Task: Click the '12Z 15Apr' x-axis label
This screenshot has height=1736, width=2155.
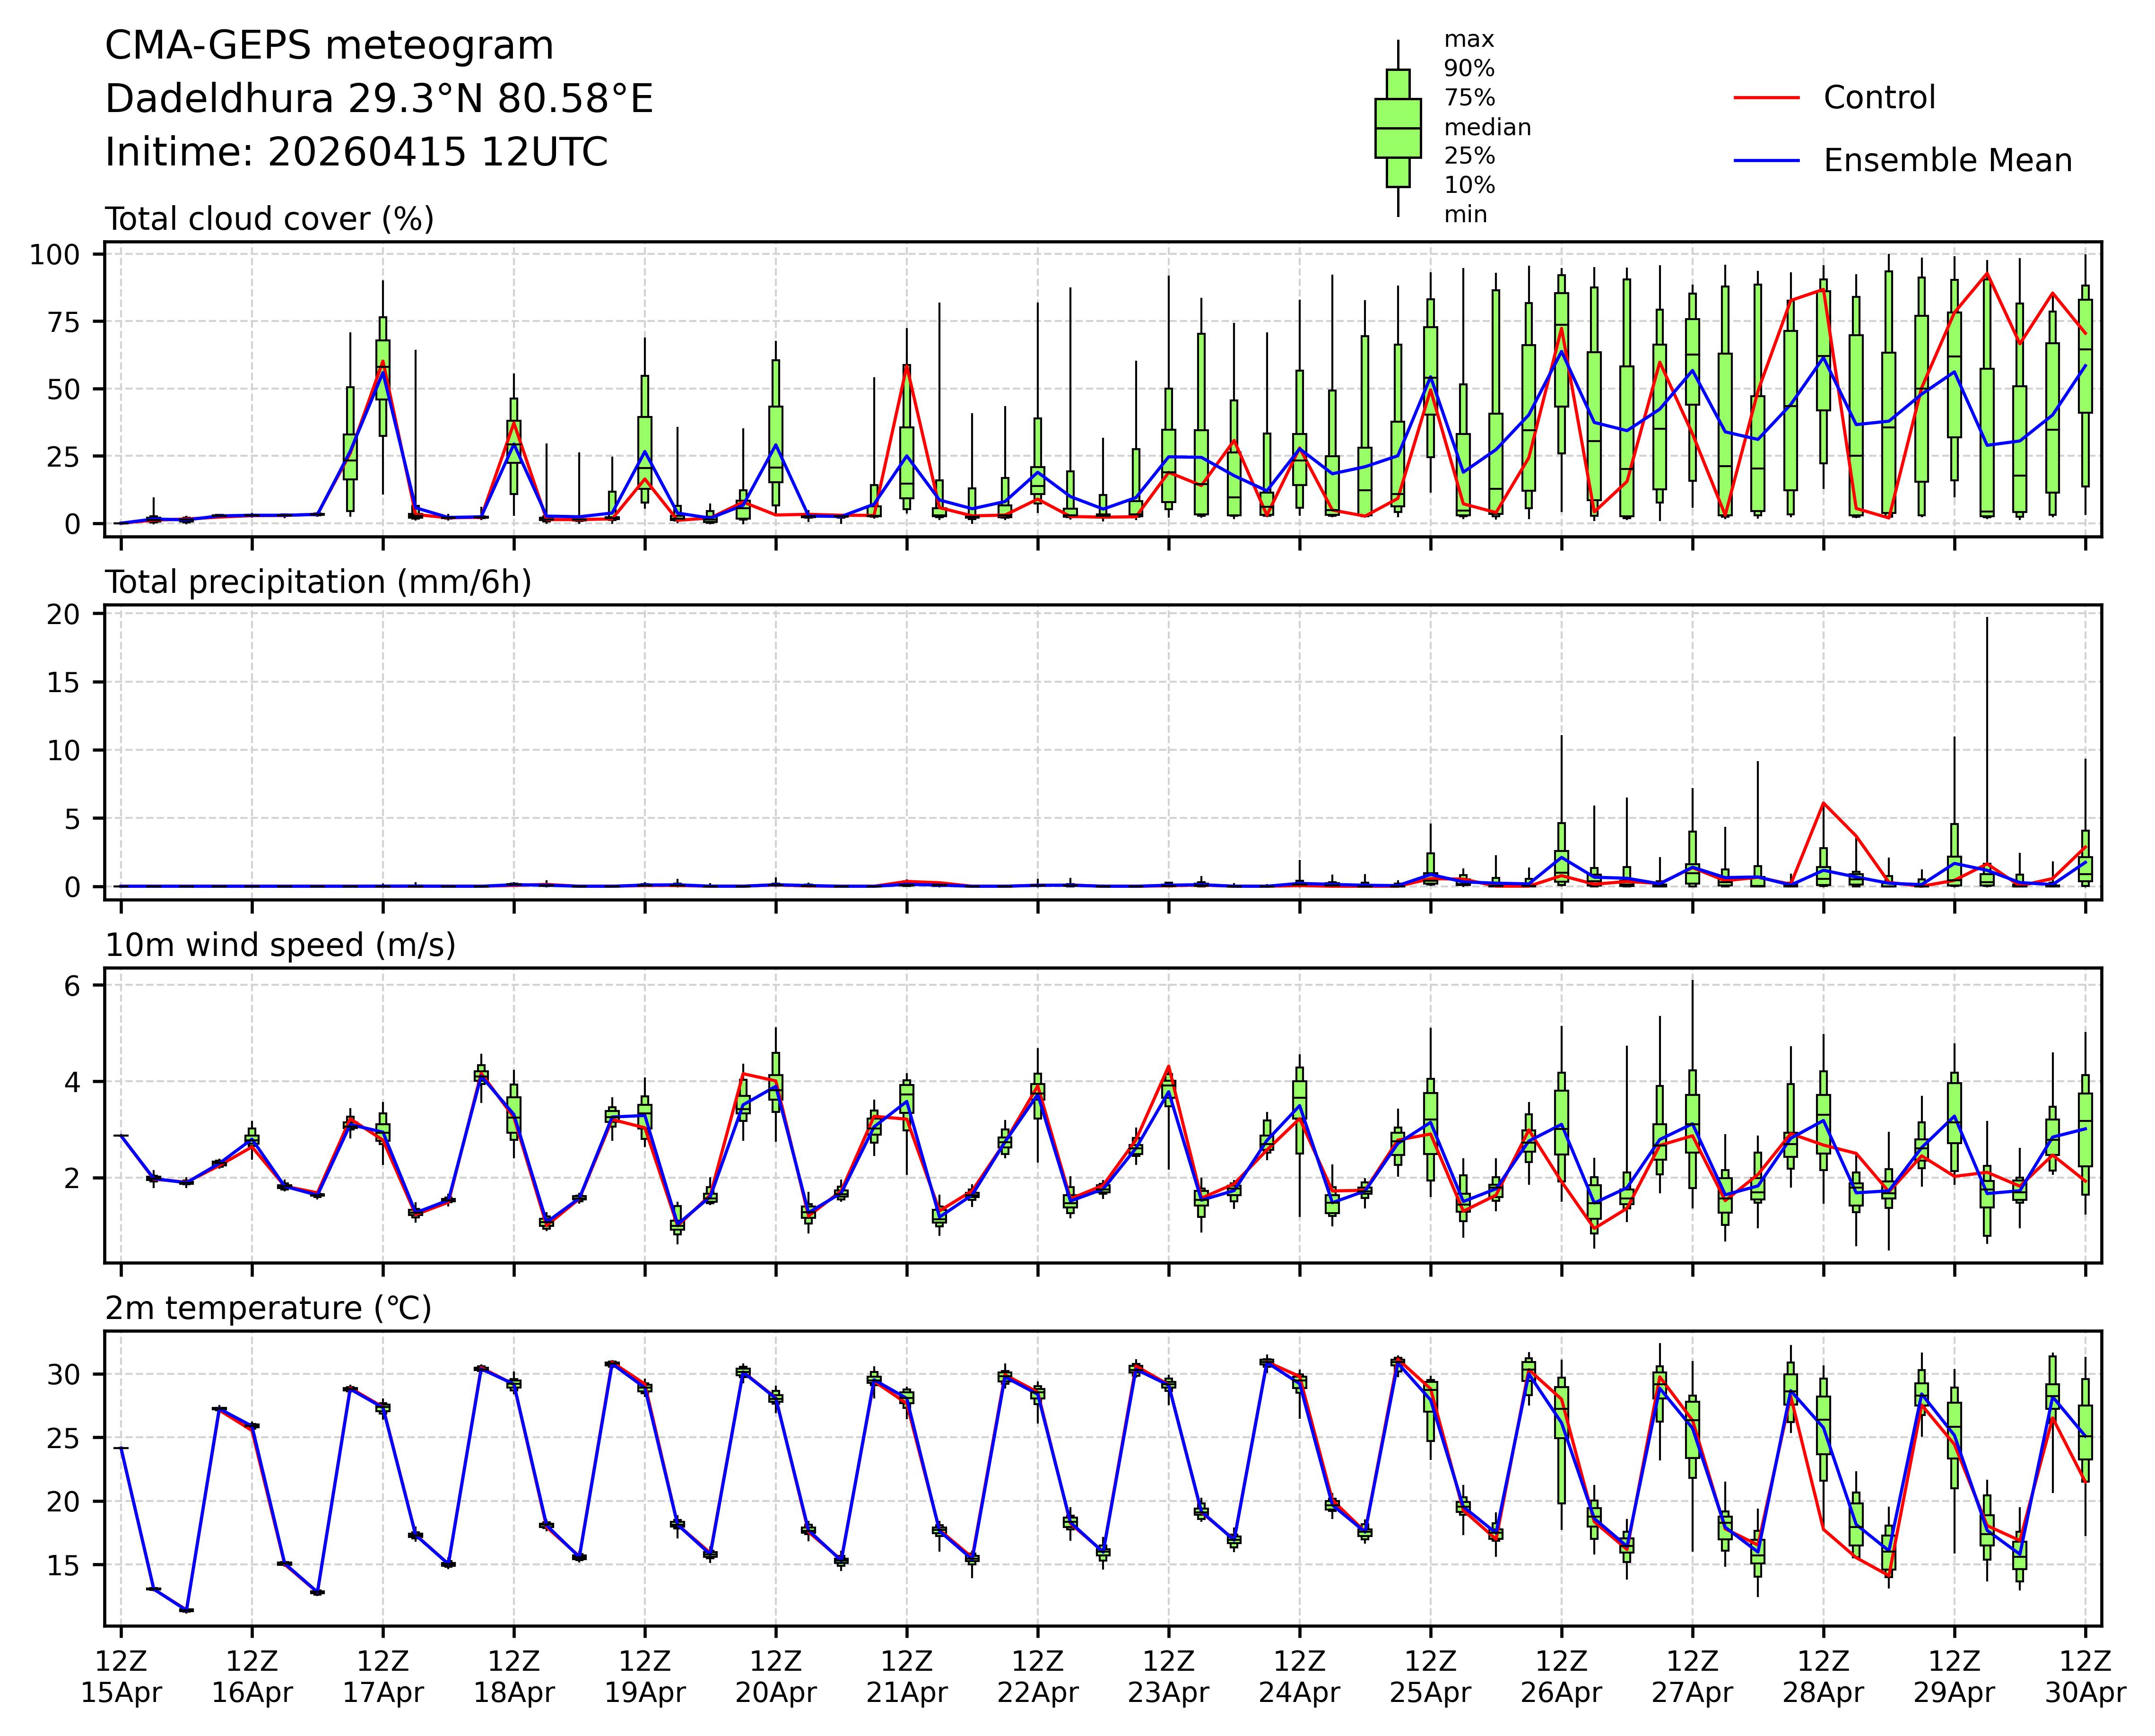Action: [121, 1677]
